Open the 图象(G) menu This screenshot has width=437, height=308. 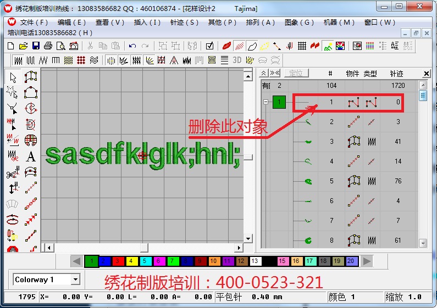[x=299, y=23]
